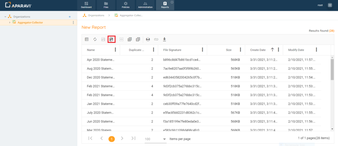
Task: Click signature b896c8d47b861bcd1ce4...
Action: (x=182, y=60)
